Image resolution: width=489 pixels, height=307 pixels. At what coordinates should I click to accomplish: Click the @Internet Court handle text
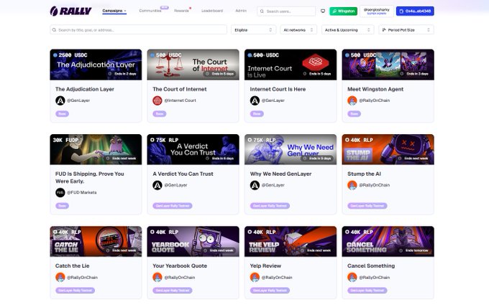pyautogui.click(x=180, y=100)
